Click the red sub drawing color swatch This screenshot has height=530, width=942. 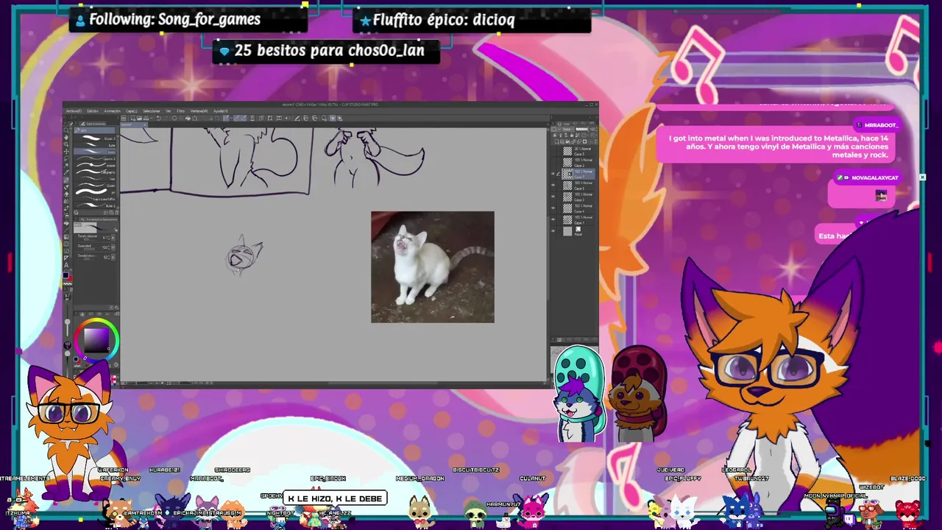[70, 278]
